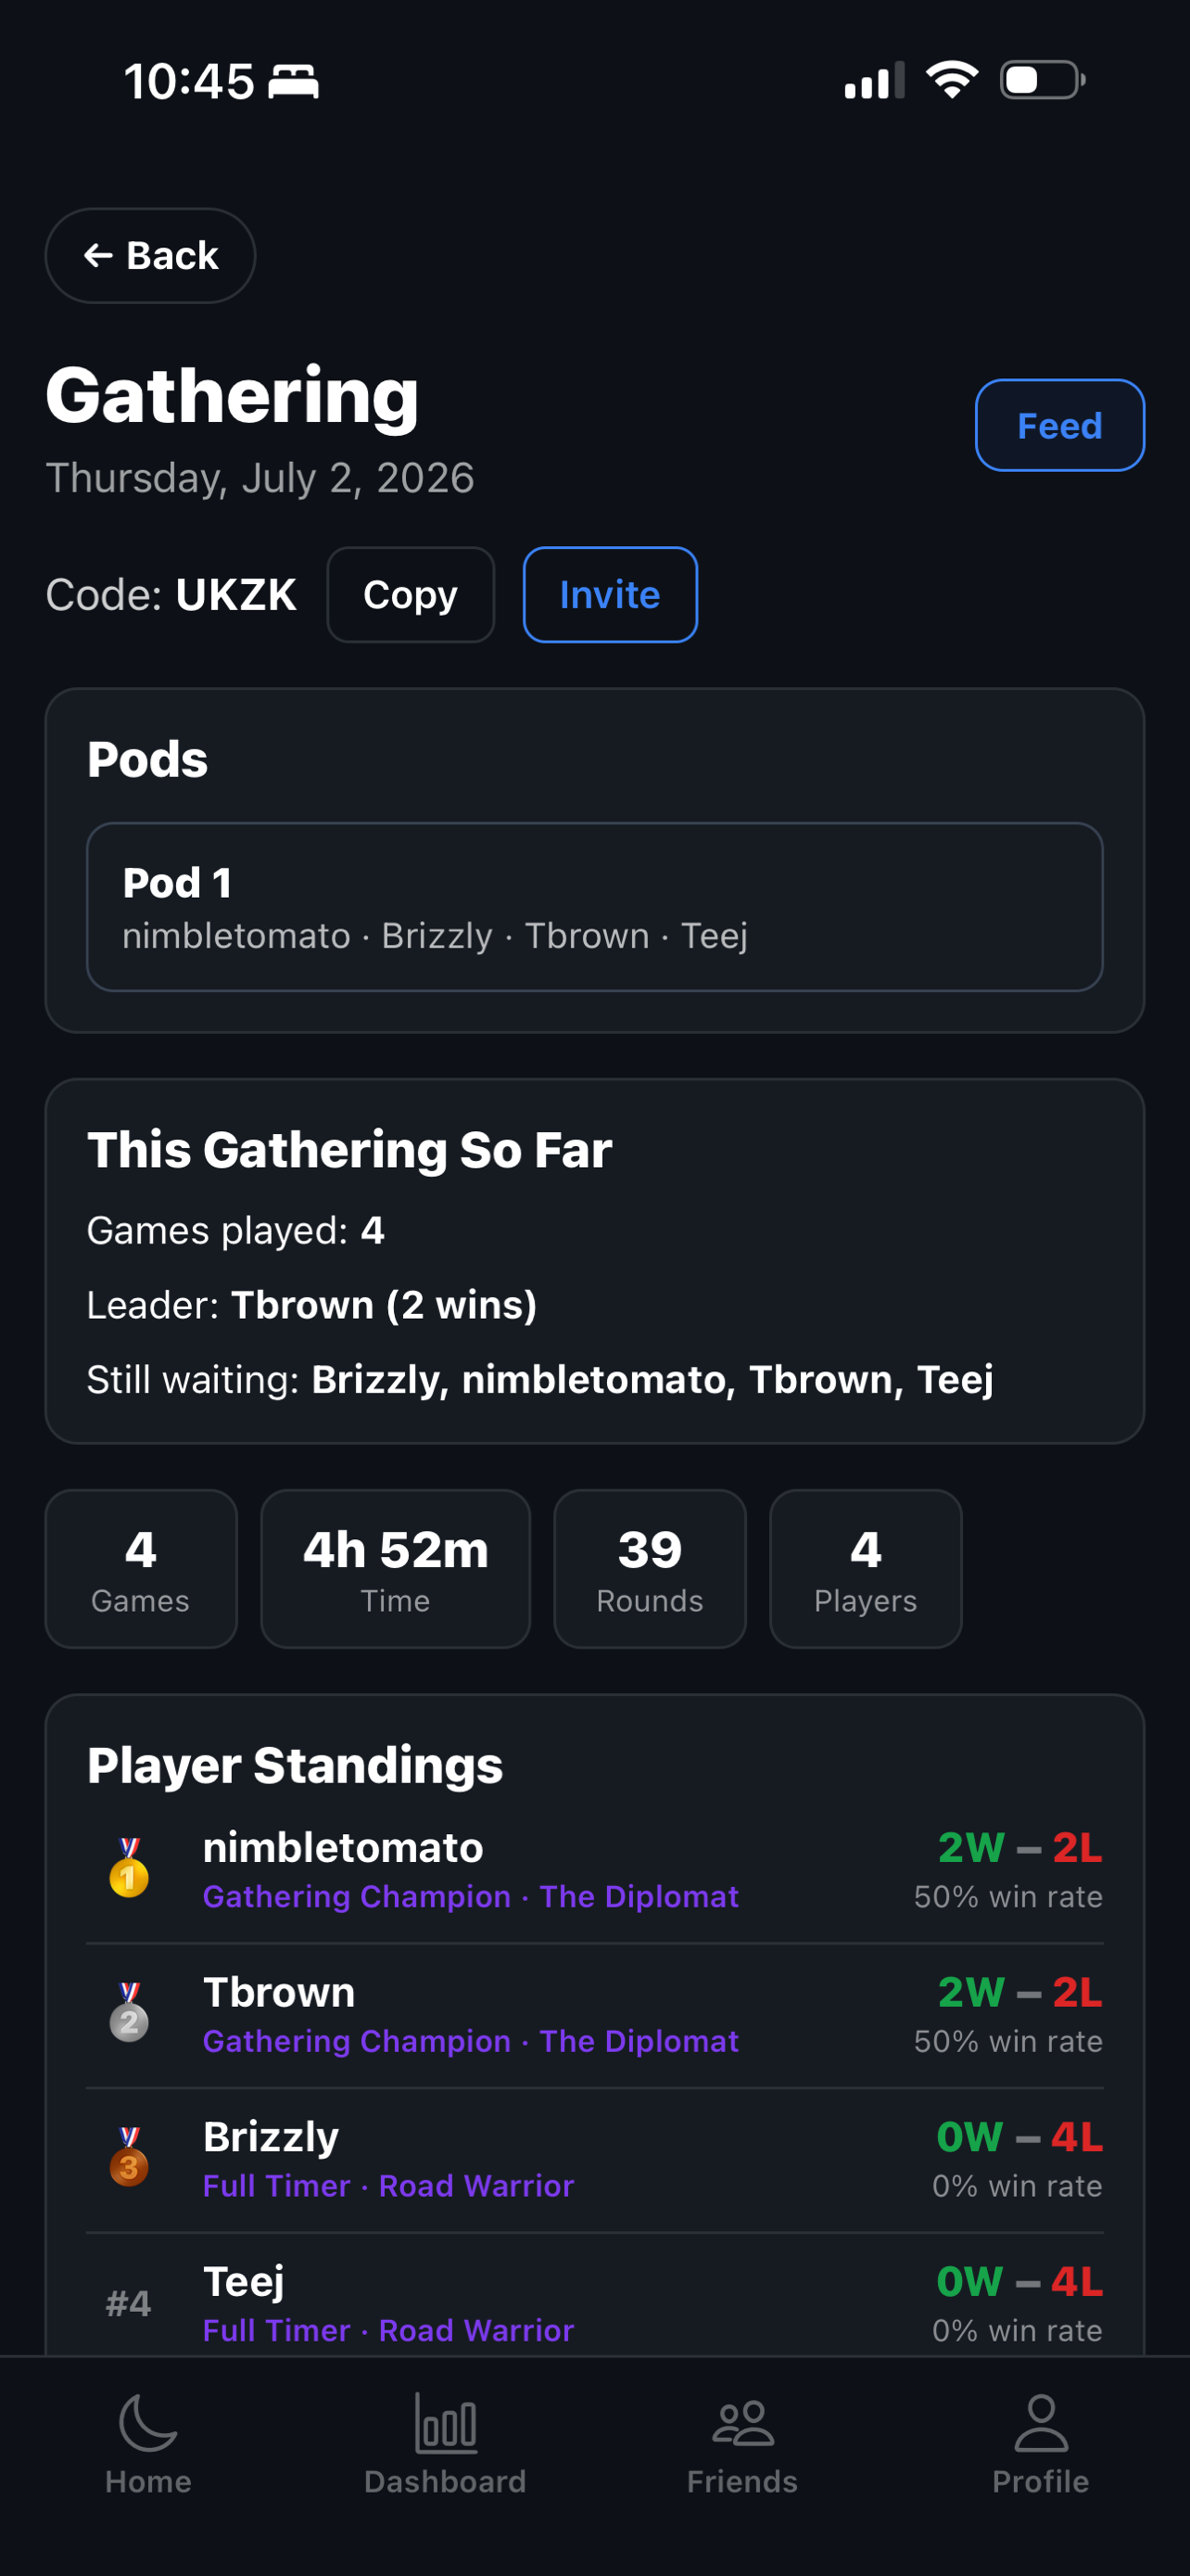Image resolution: width=1190 pixels, height=2576 pixels.
Task: Open the Profile person icon
Action: point(1040,2422)
